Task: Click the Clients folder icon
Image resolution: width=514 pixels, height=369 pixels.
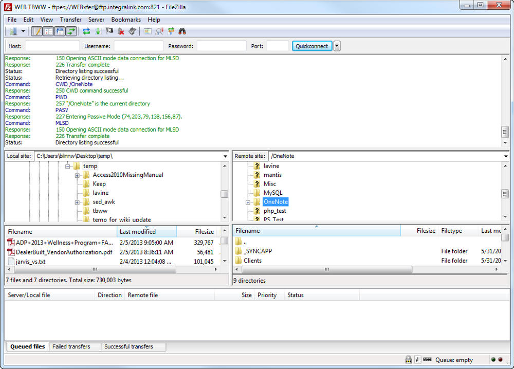Action: (x=238, y=261)
